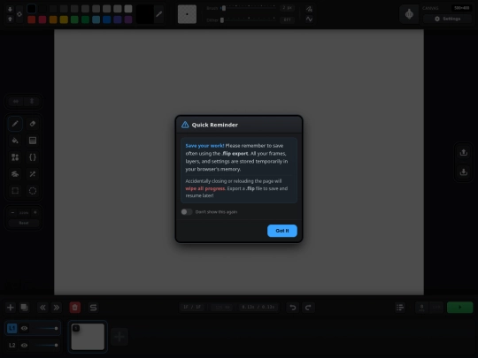
Task: Click the 1F / 1F frame counter
Action: pyautogui.click(x=192, y=307)
